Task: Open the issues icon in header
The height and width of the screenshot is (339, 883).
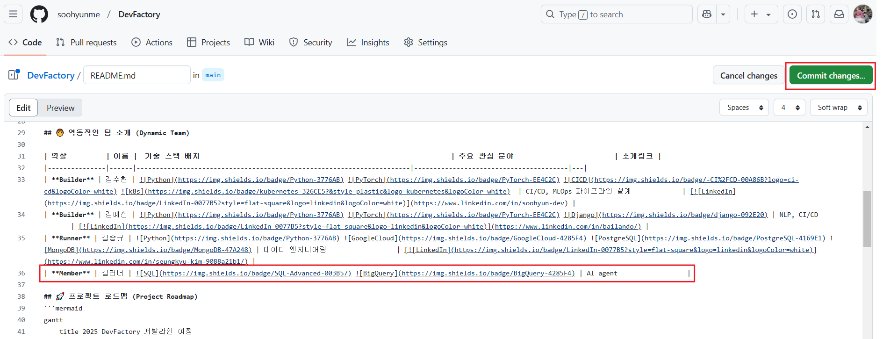Action: point(792,14)
